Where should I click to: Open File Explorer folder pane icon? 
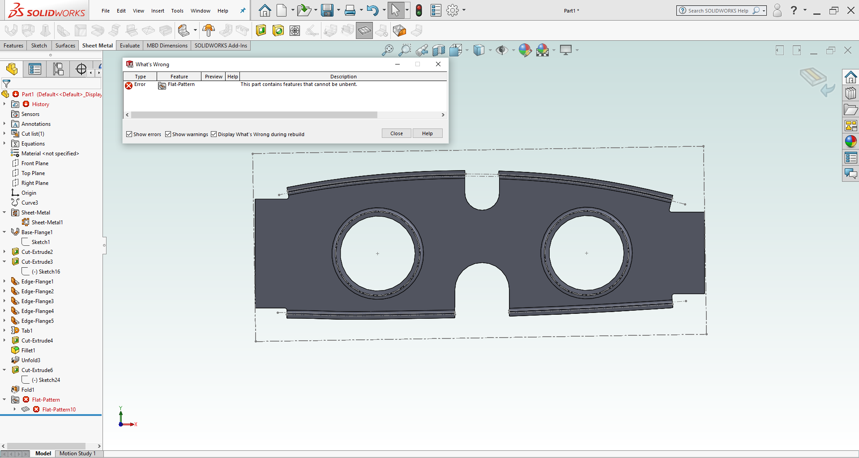850,110
